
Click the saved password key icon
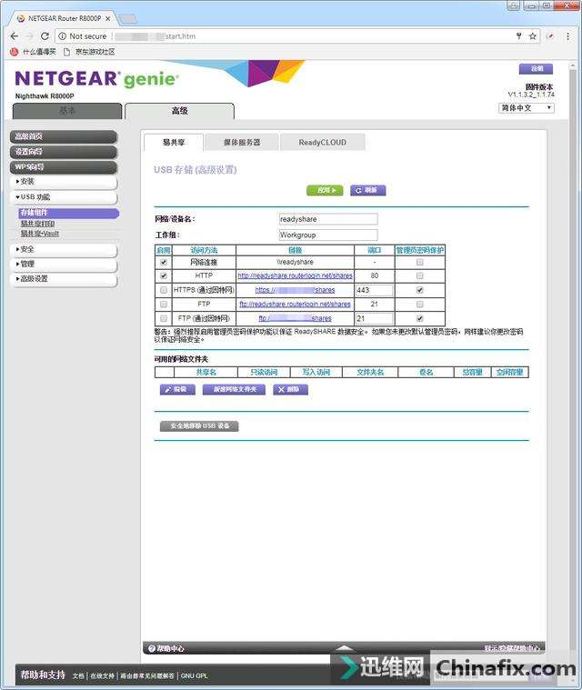pyautogui.click(x=519, y=36)
